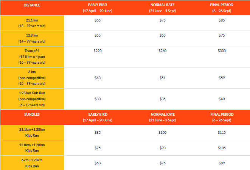
Task: Select the $100 normal rate bundle price
Action: pyautogui.click(x=163, y=133)
